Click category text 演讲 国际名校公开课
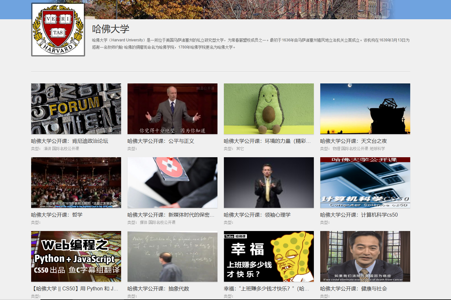The image size is (451, 300). [61, 149]
